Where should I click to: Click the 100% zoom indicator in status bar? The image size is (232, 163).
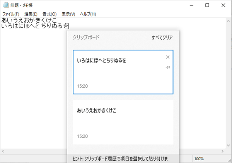pyautogui.click(x=199, y=159)
